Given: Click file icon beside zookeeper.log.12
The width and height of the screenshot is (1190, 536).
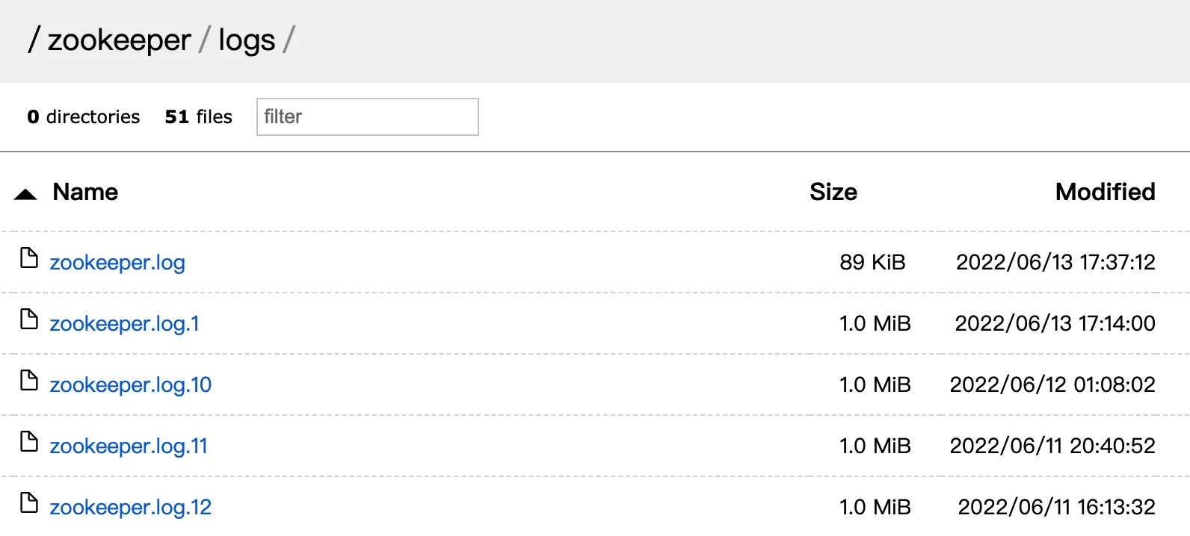Looking at the screenshot, I should pos(28,503).
